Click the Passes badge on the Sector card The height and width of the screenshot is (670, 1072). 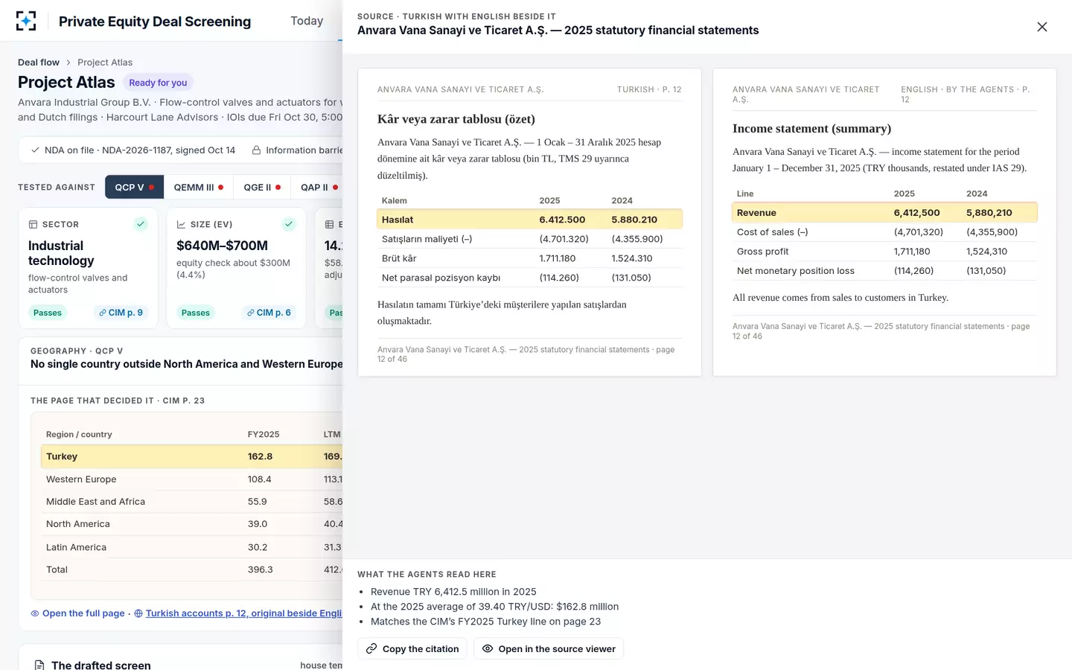pyautogui.click(x=48, y=313)
